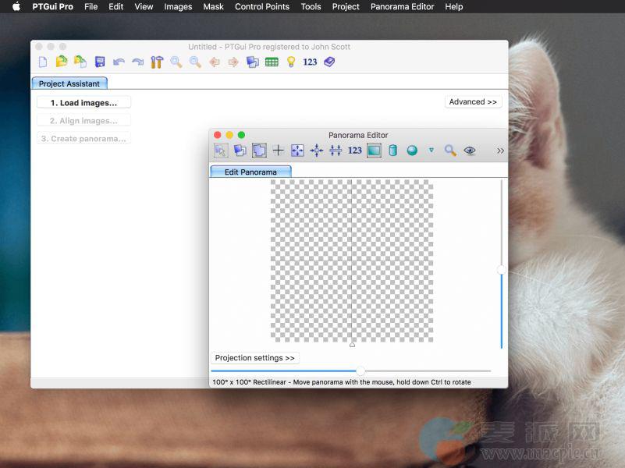Open the small projection dropdown arrow
The image size is (625, 468).
click(x=431, y=151)
